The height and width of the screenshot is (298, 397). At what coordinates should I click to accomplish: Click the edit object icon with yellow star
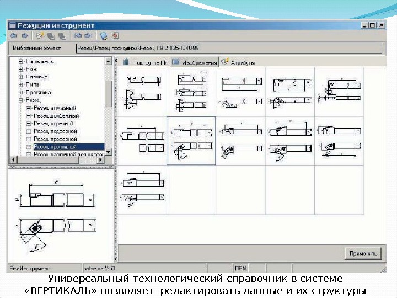[x=40, y=35]
